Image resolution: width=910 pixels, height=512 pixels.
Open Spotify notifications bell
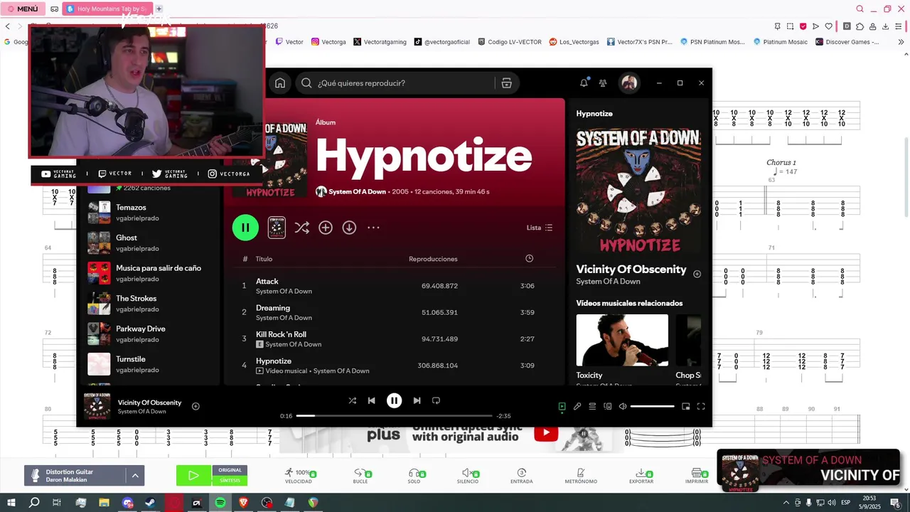[584, 83]
